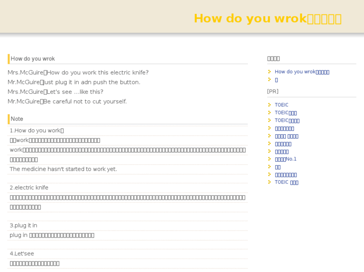This screenshot has width=364, height=272.
Task: Click the note '4.Let'see'
Action: tap(22, 254)
